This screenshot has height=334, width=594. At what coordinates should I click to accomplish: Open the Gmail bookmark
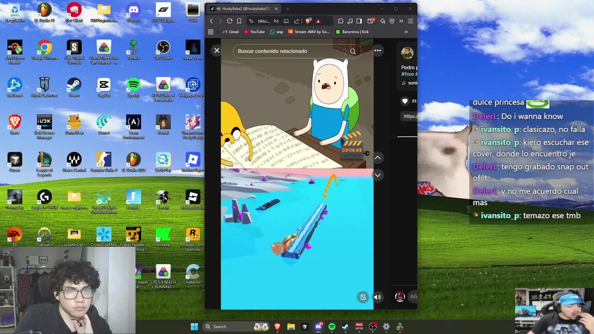(x=231, y=32)
